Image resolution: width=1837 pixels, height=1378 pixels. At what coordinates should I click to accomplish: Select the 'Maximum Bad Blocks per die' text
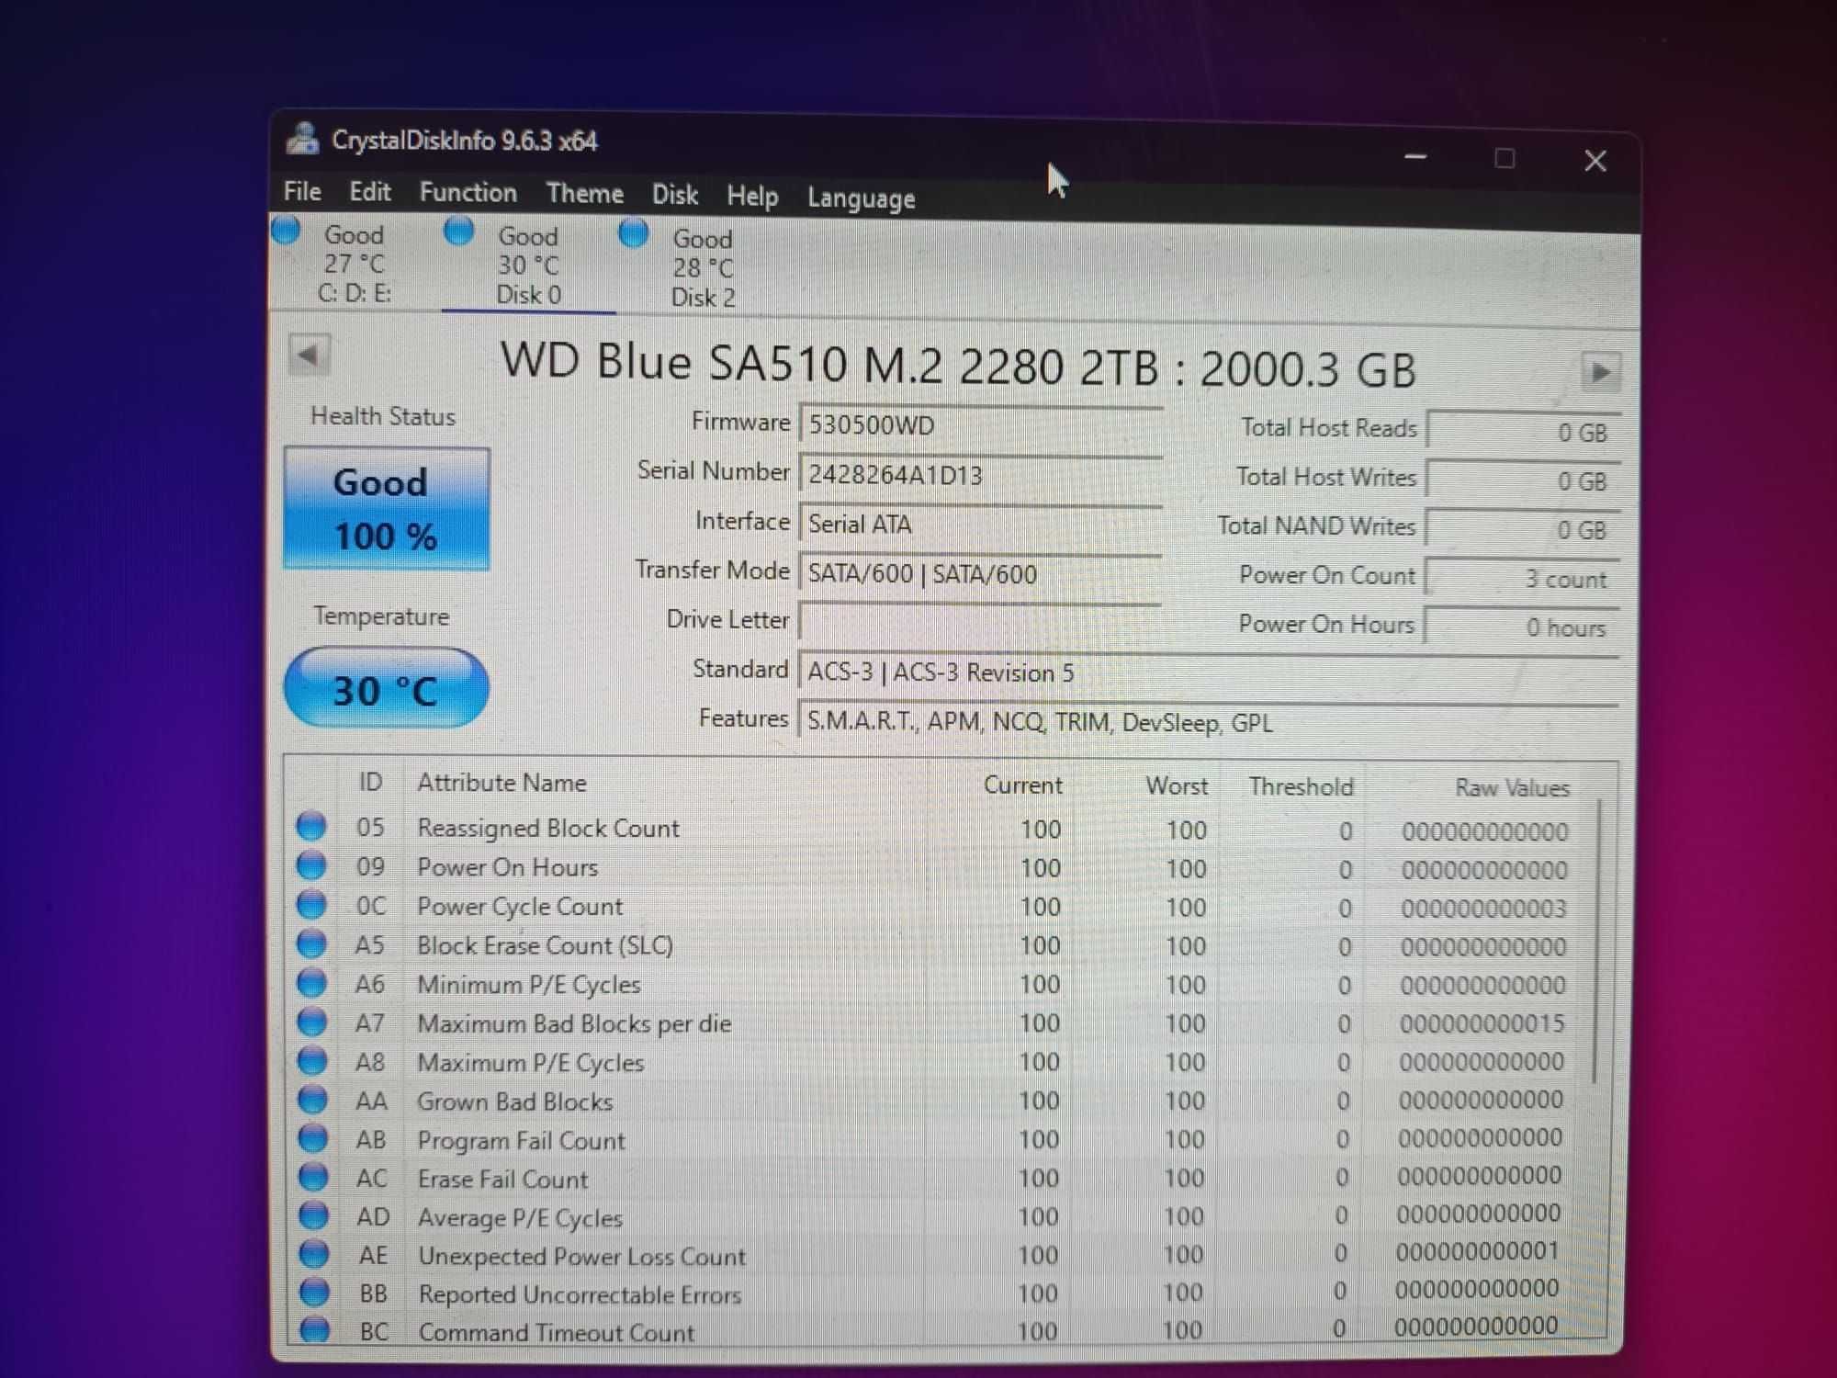(x=574, y=1023)
